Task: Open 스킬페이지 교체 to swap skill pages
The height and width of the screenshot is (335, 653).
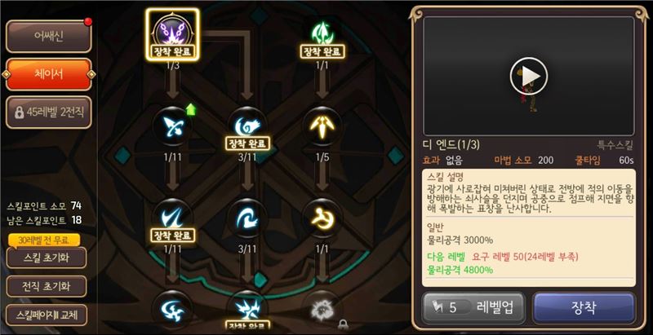Action: [x=47, y=315]
